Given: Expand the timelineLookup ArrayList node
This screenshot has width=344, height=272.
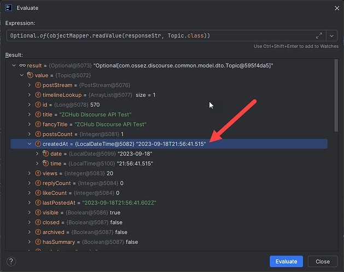Looking at the screenshot, I should (30, 94).
